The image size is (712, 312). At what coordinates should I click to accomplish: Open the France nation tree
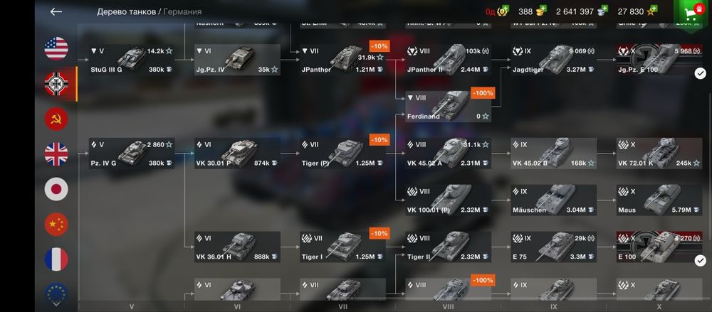pos(56,259)
